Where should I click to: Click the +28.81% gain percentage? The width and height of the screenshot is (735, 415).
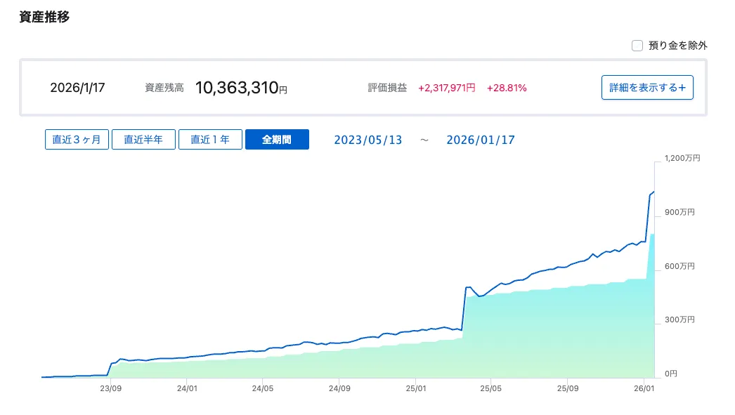pyautogui.click(x=507, y=88)
